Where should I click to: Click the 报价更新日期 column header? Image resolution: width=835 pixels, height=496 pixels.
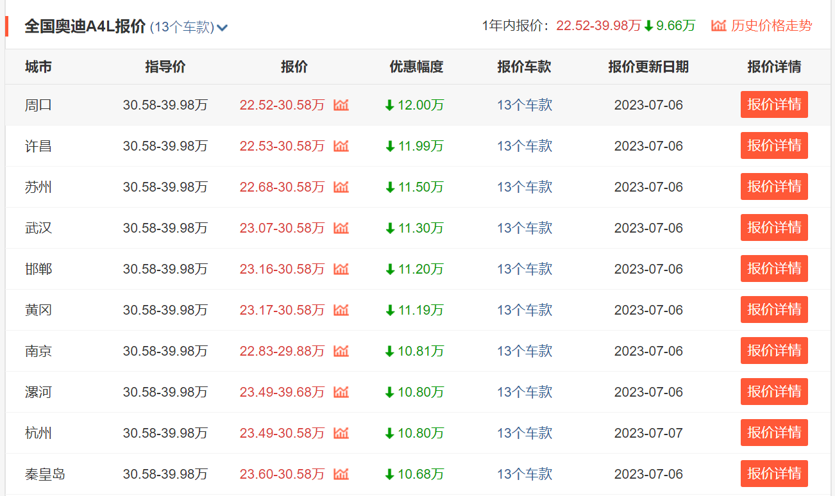pos(648,67)
